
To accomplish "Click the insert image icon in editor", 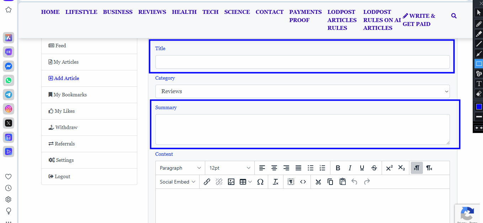I will coord(231,182).
